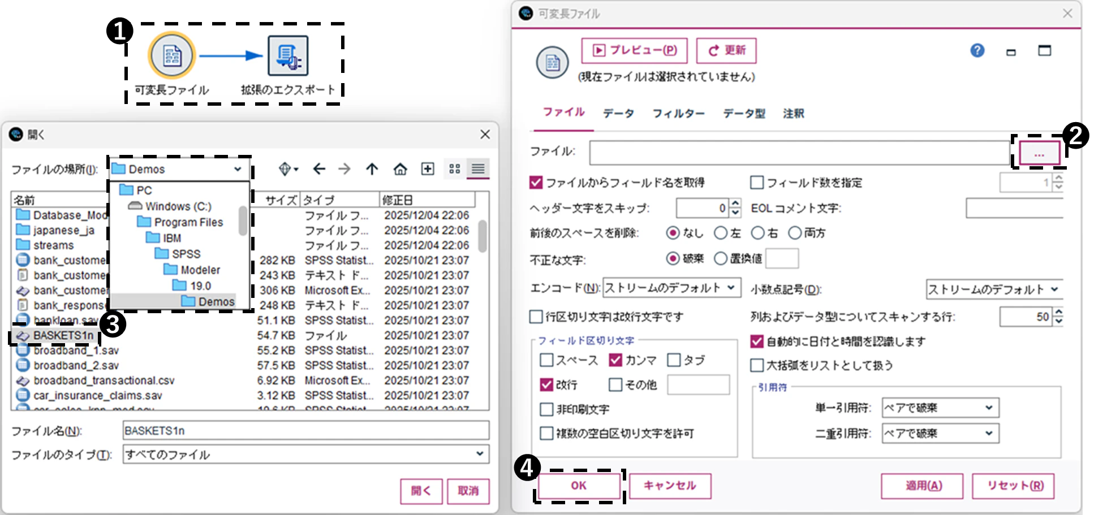1107x515 pixels.
Task: Switch to the ファイル tab
Action: [x=563, y=112]
